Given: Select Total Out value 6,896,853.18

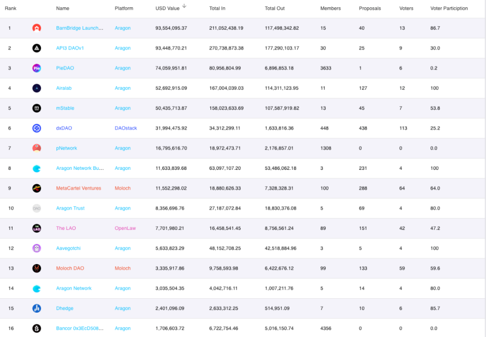Looking at the screenshot, I should point(279,68).
